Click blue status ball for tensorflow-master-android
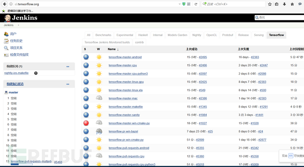 point(86,57)
